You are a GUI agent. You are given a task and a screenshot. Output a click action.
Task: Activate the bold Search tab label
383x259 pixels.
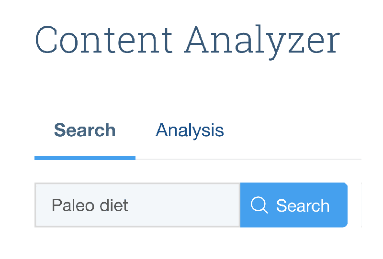tap(85, 130)
